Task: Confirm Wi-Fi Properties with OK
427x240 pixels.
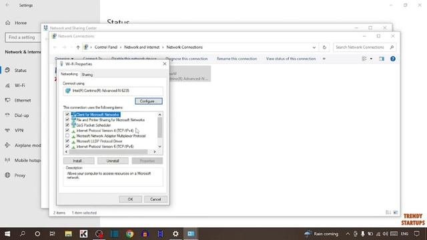Action: click(131, 199)
